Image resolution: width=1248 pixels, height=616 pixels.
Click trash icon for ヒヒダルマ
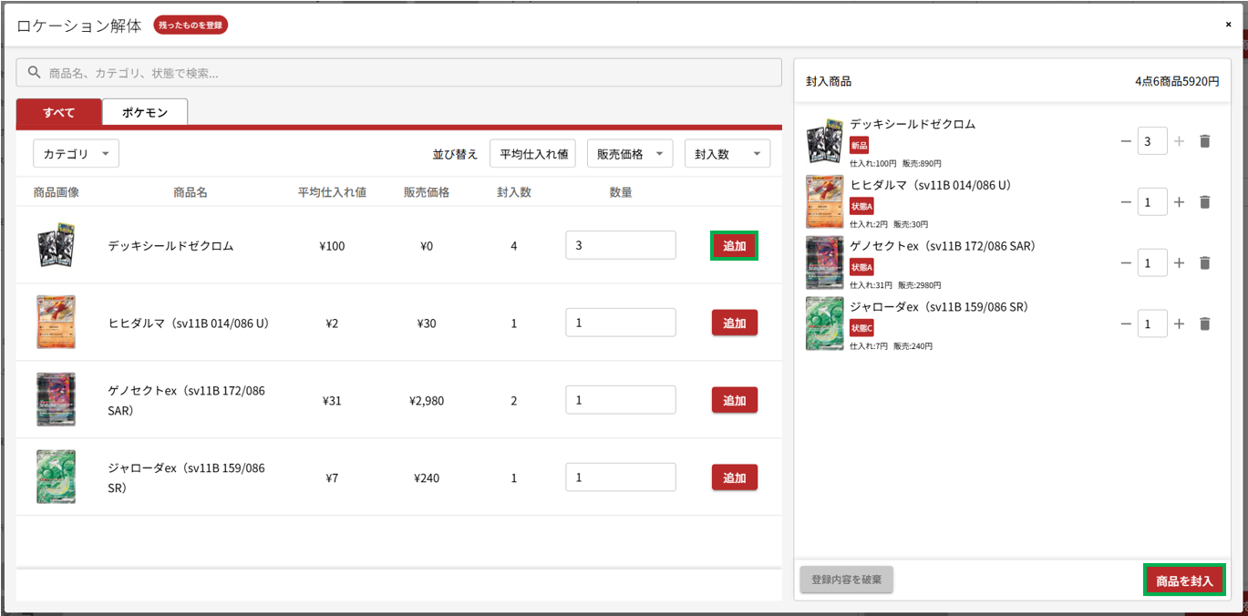[x=1204, y=202]
